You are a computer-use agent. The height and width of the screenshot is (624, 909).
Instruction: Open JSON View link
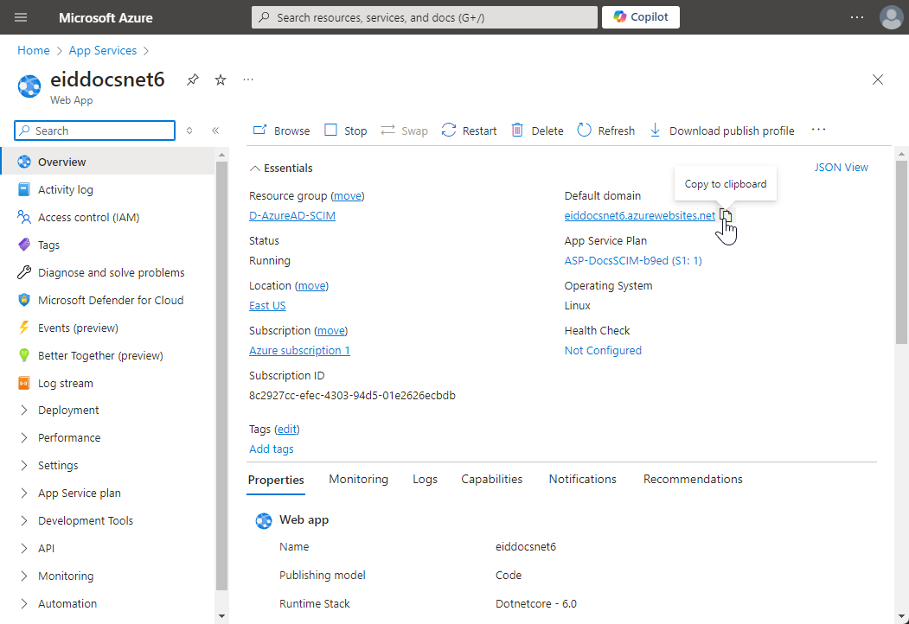(841, 168)
